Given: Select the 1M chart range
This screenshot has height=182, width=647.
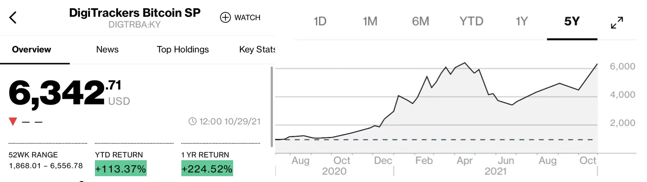Looking at the screenshot, I should 370,21.
